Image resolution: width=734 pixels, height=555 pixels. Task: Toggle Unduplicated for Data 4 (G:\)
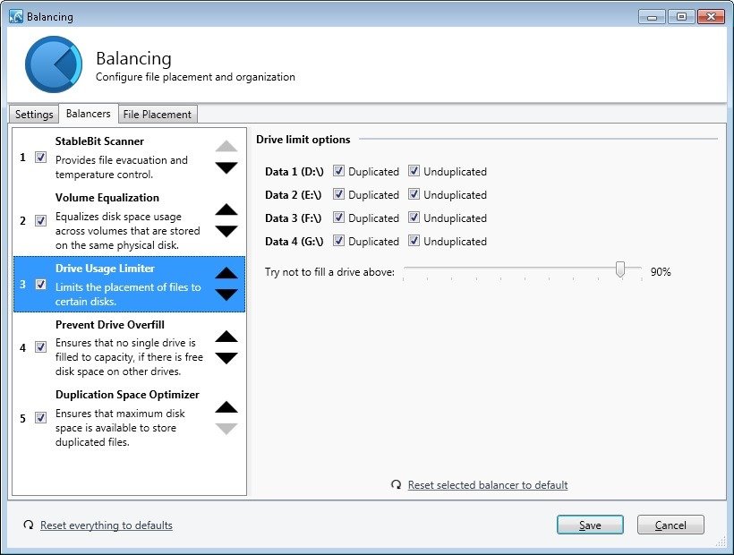[414, 241]
